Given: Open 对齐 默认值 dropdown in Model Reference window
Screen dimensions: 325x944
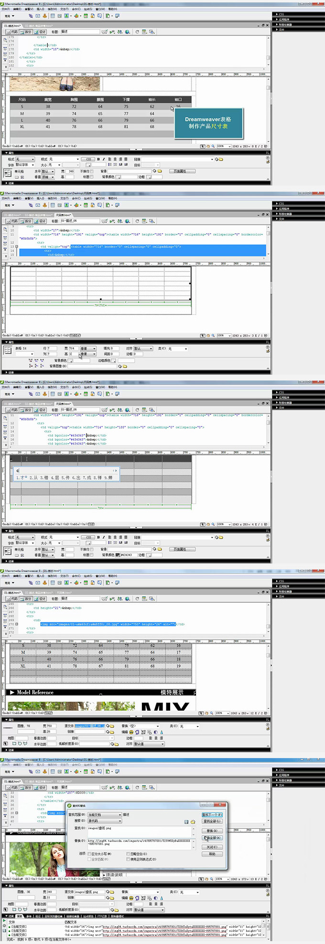Looking at the screenshot, I should click(150, 744).
